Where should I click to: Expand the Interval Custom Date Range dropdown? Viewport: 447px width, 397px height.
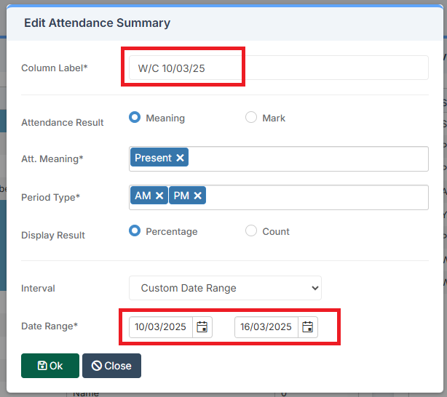coord(225,288)
